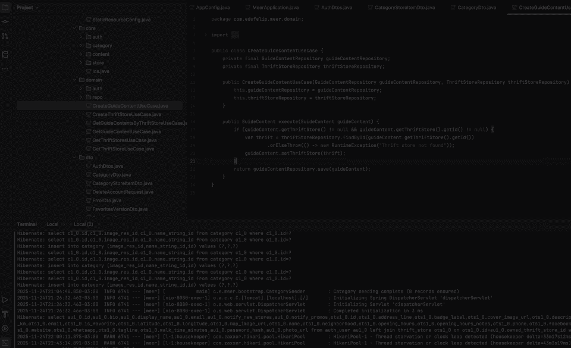Open the Project tool window icon
Viewport: 571px width, 348px height.
click(5, 7)
